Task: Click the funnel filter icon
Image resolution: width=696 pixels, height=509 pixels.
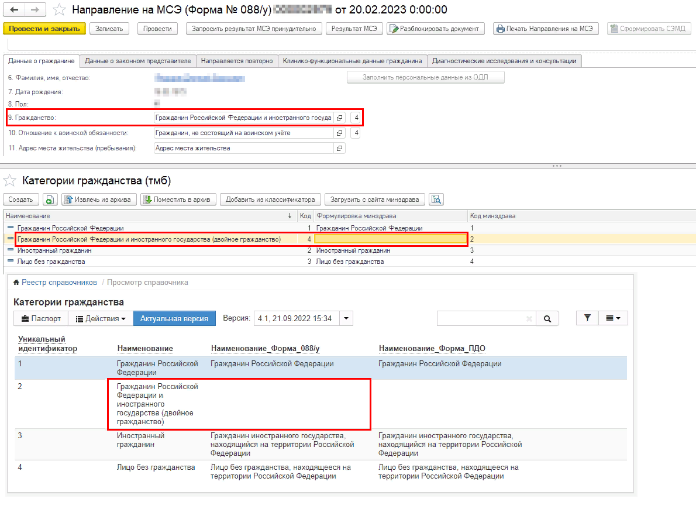Action: (x=587, y=318)
